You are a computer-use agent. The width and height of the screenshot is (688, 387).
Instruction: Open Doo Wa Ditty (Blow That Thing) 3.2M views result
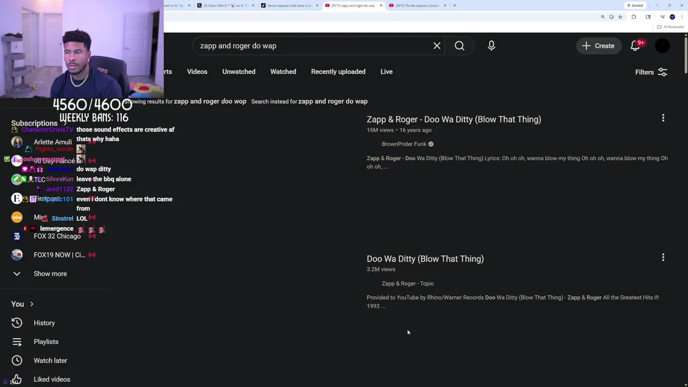[x=425, y=259]
